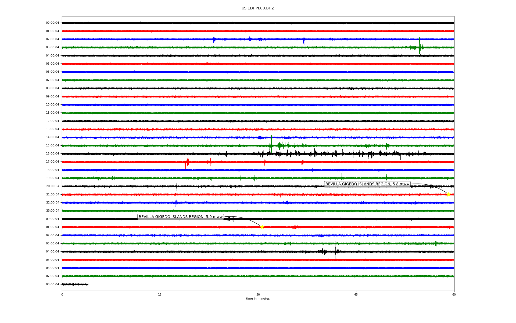Image resolution: width=516 pixels, height=323 pixels.
Task: Click the x-axis tick label 15
Action: 160,294
